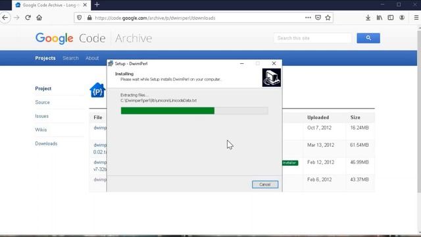Open the Library icon in toolbar

coord(380,18)
